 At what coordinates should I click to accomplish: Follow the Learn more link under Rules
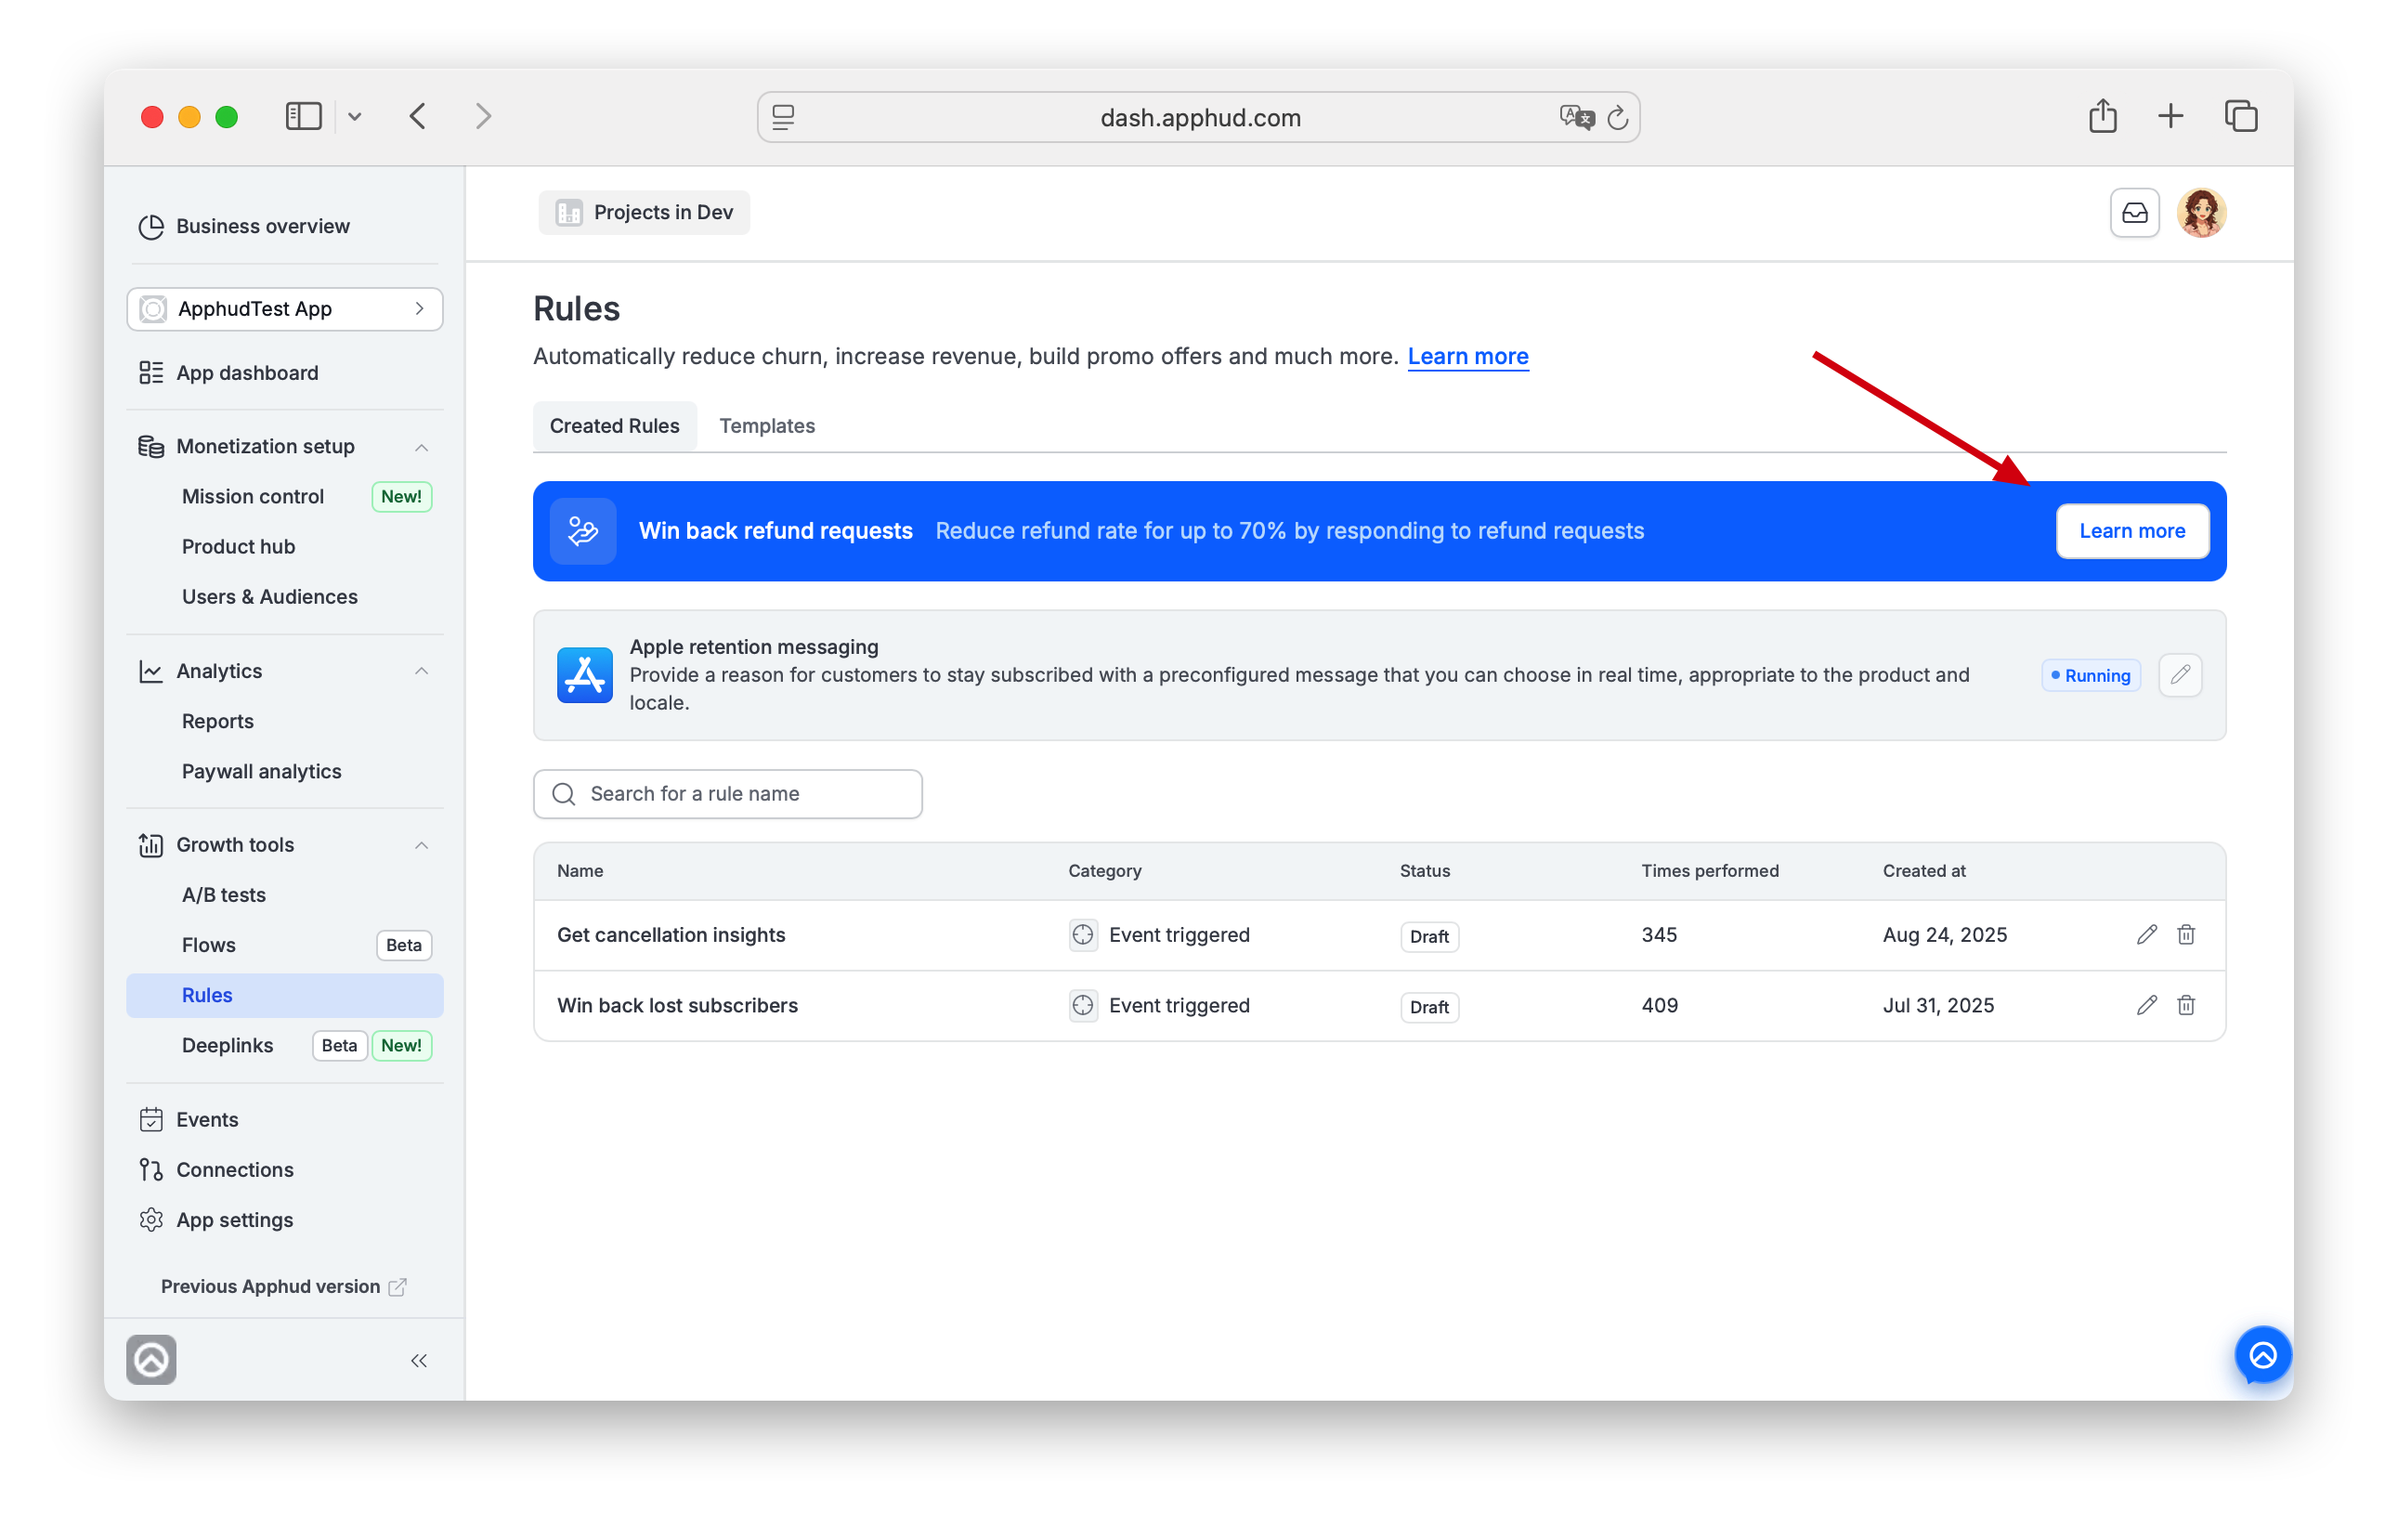1467,356
